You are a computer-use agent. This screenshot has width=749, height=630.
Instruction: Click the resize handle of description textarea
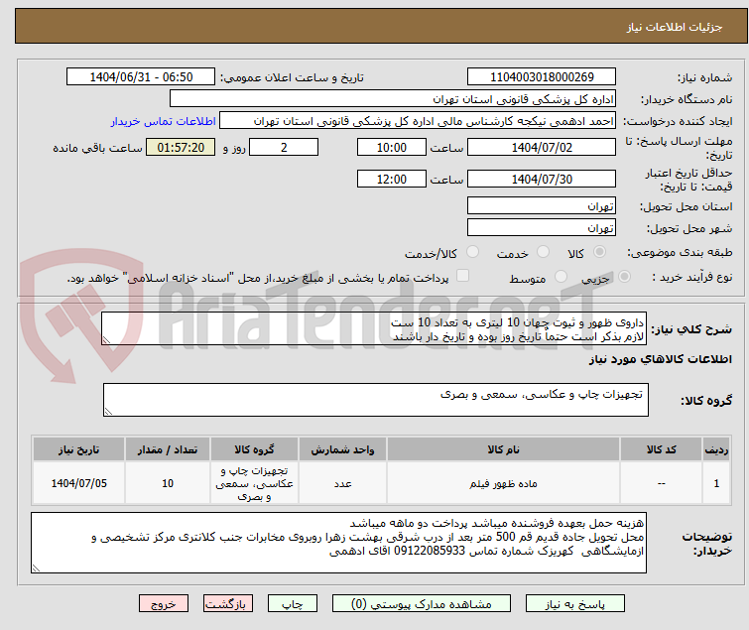pos(106,340)
